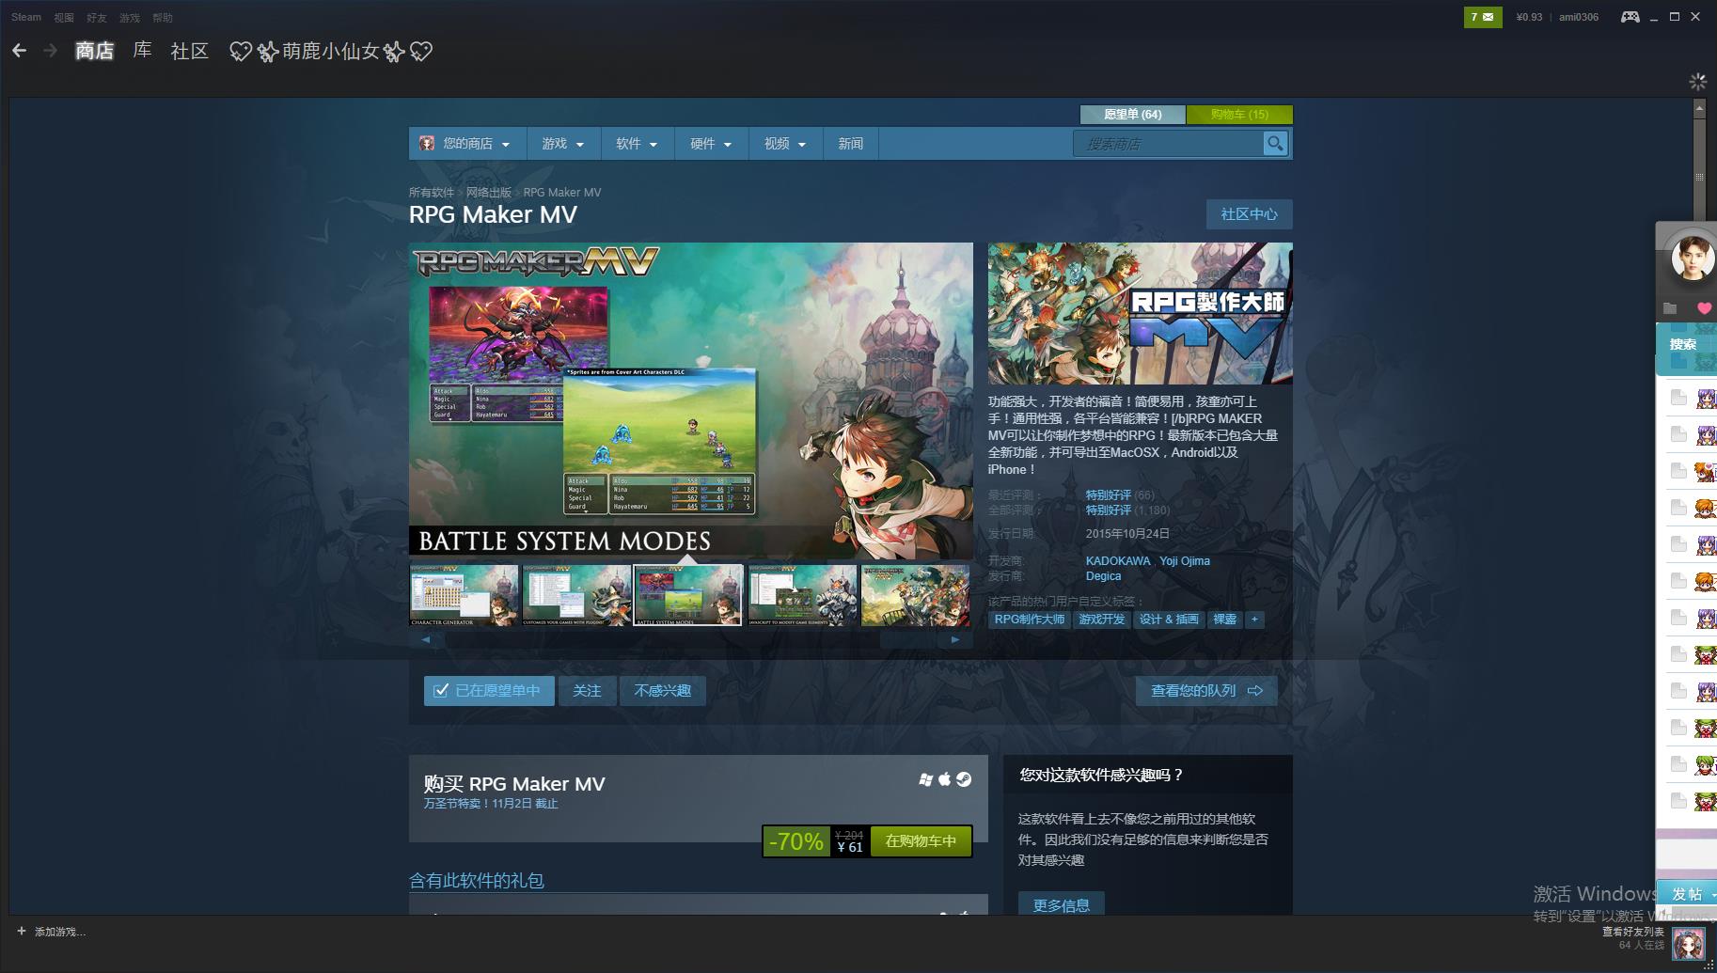
Task: Click the RPG制作大师 tag
Action: 1030,620
